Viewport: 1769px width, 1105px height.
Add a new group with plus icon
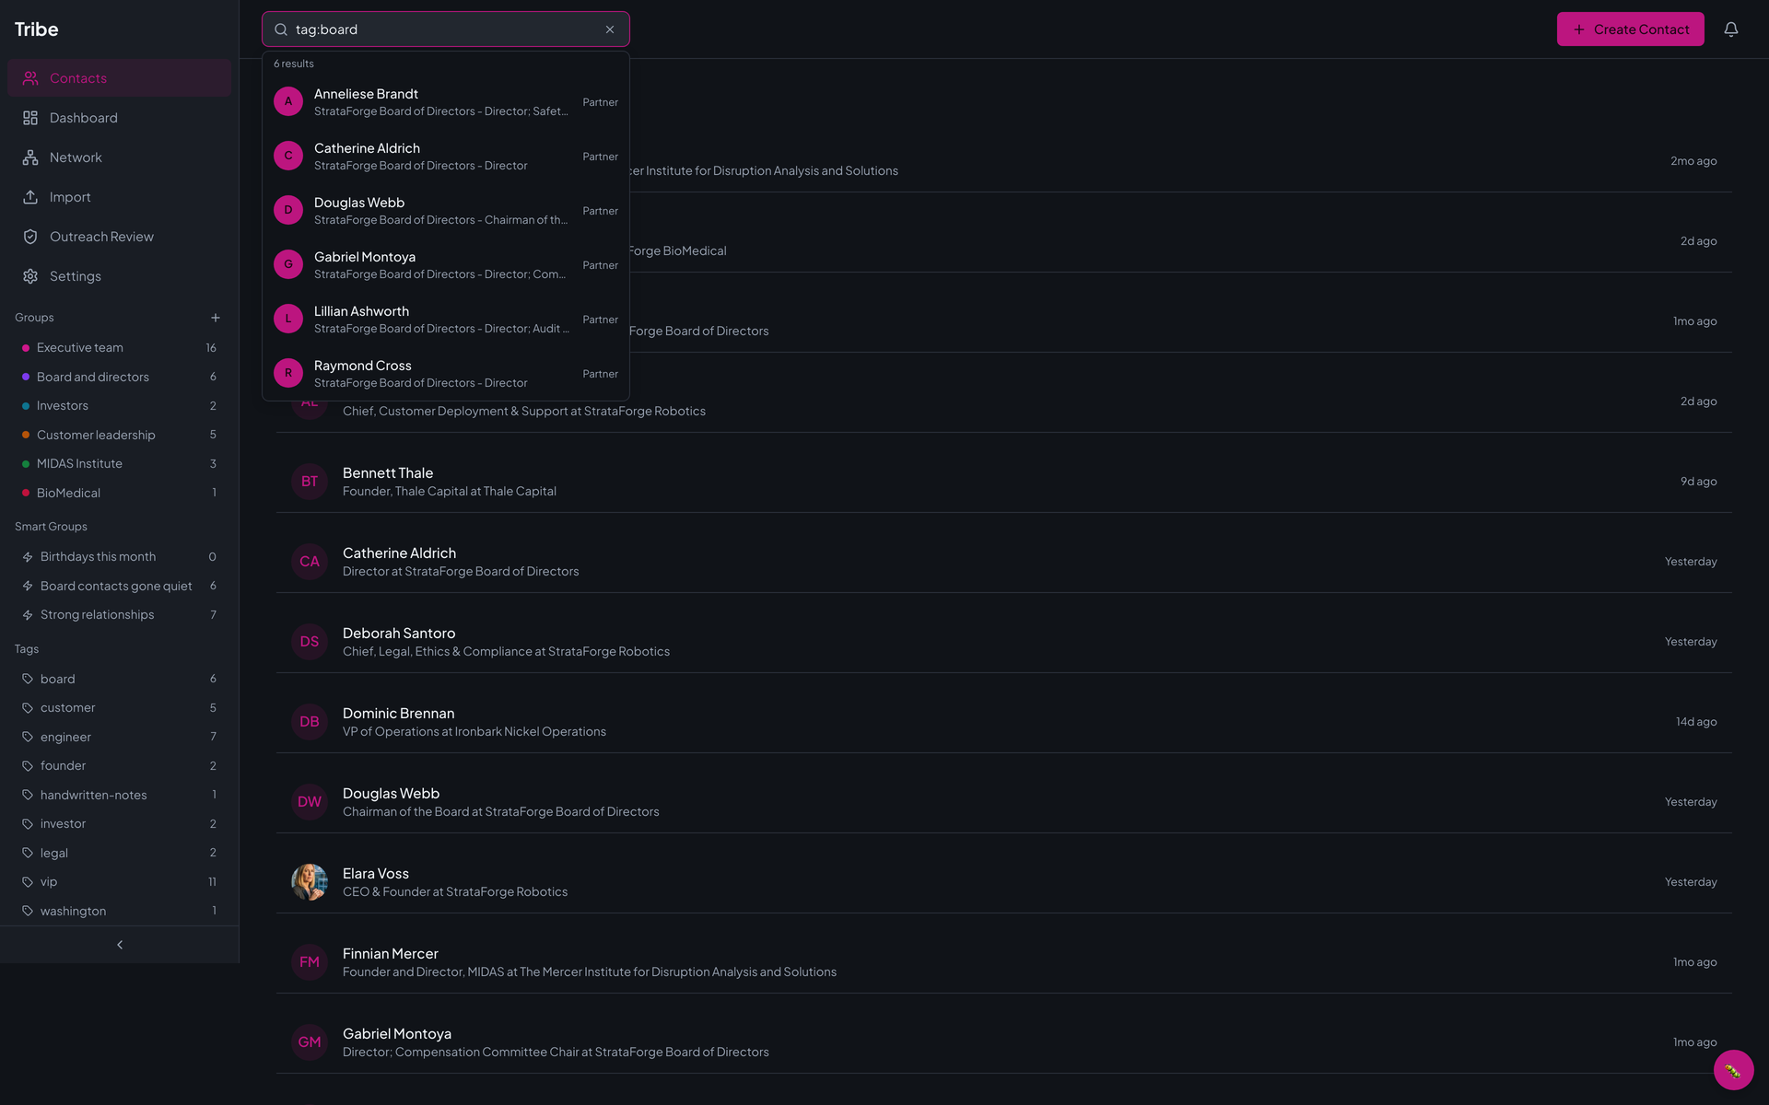(216, 318)
